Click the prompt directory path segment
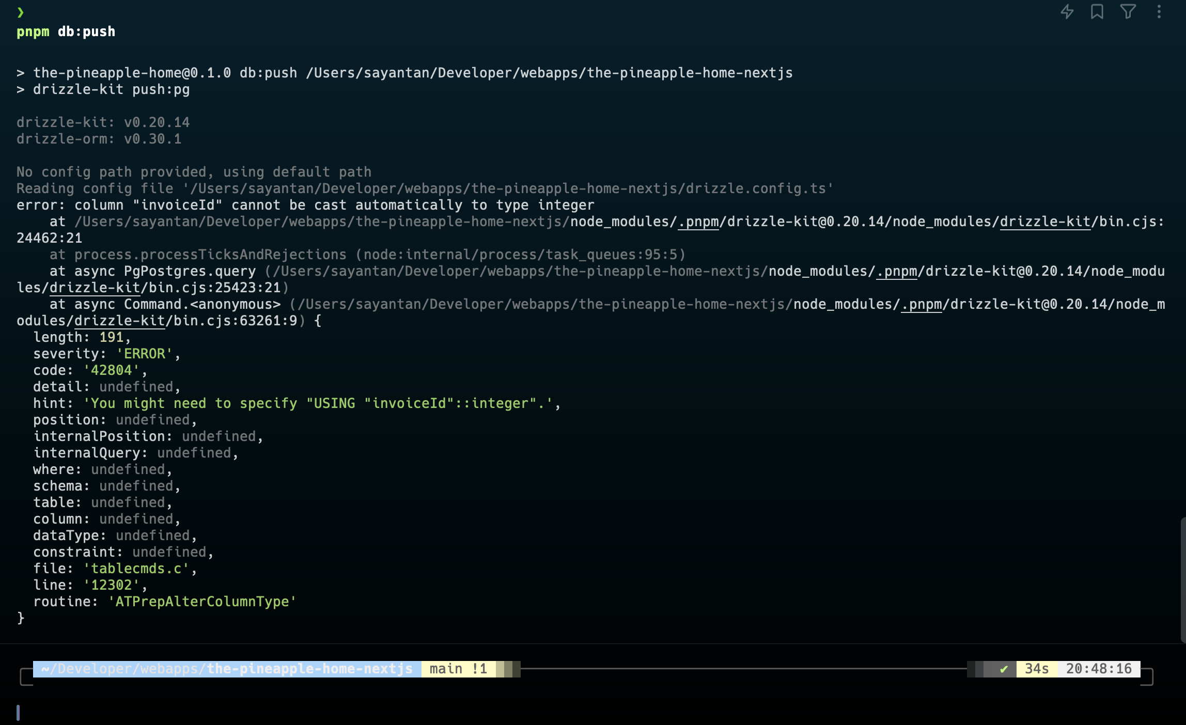The image size is (1186, 725). click(227, 669)
